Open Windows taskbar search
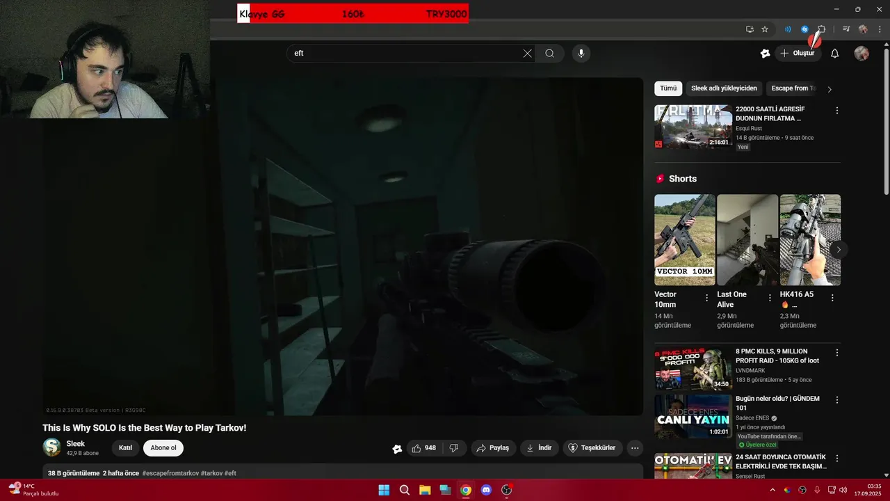 point(405,490)
